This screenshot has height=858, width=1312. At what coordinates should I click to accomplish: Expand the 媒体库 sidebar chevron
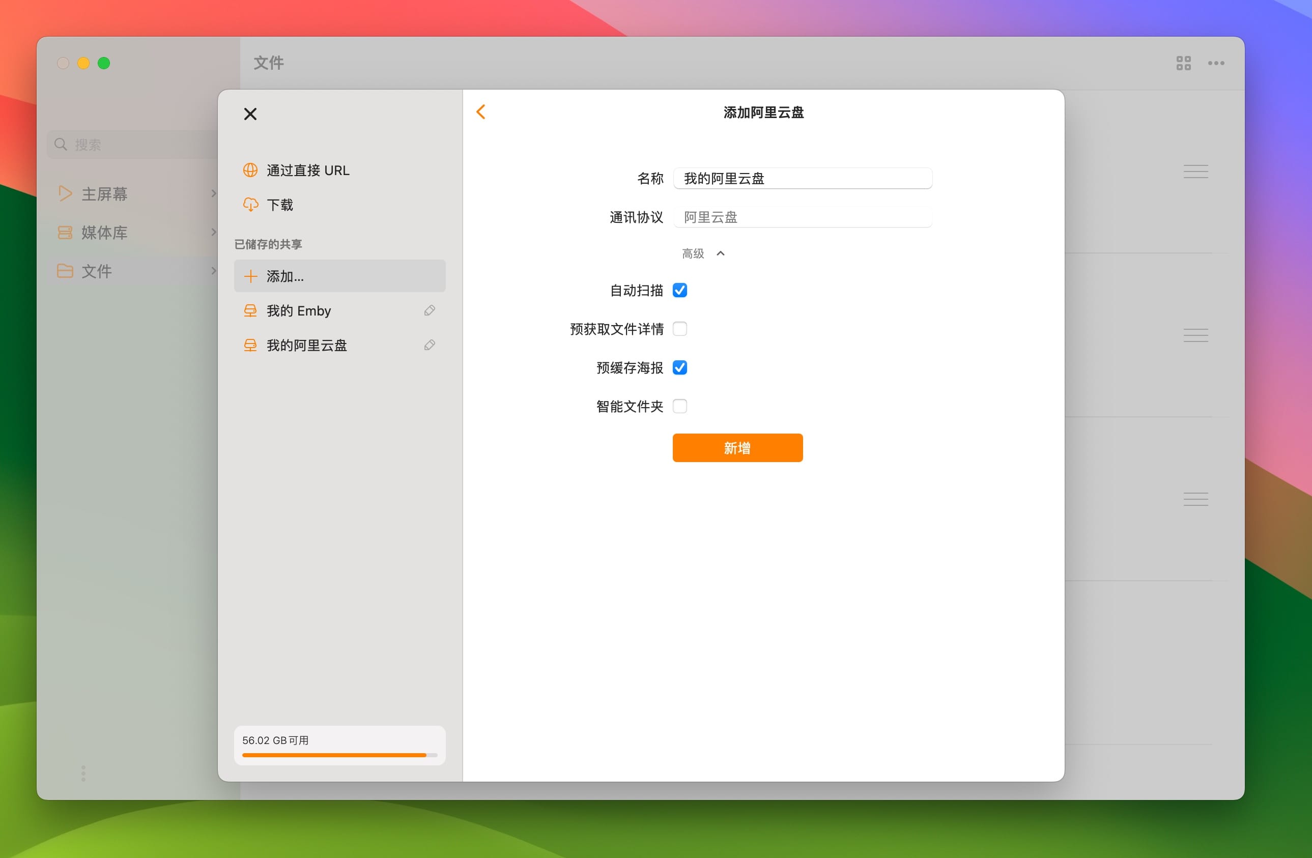coord(214,233)
